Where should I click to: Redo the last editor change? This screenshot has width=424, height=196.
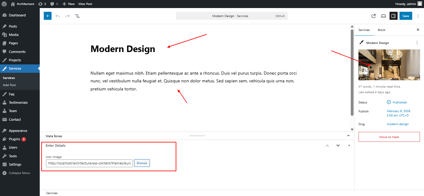(67, 16)
